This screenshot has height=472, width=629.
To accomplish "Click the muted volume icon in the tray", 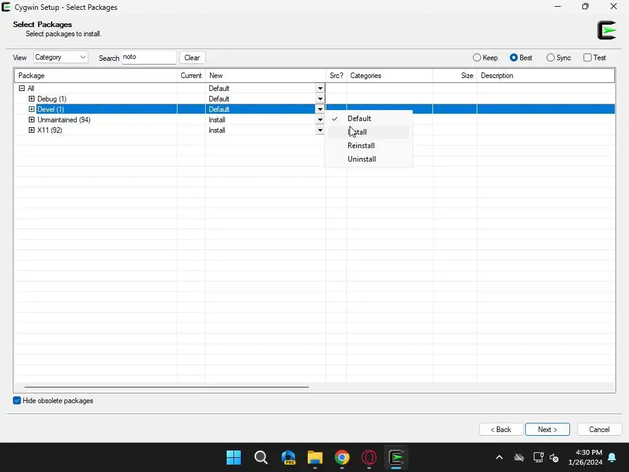I will 554,457.
